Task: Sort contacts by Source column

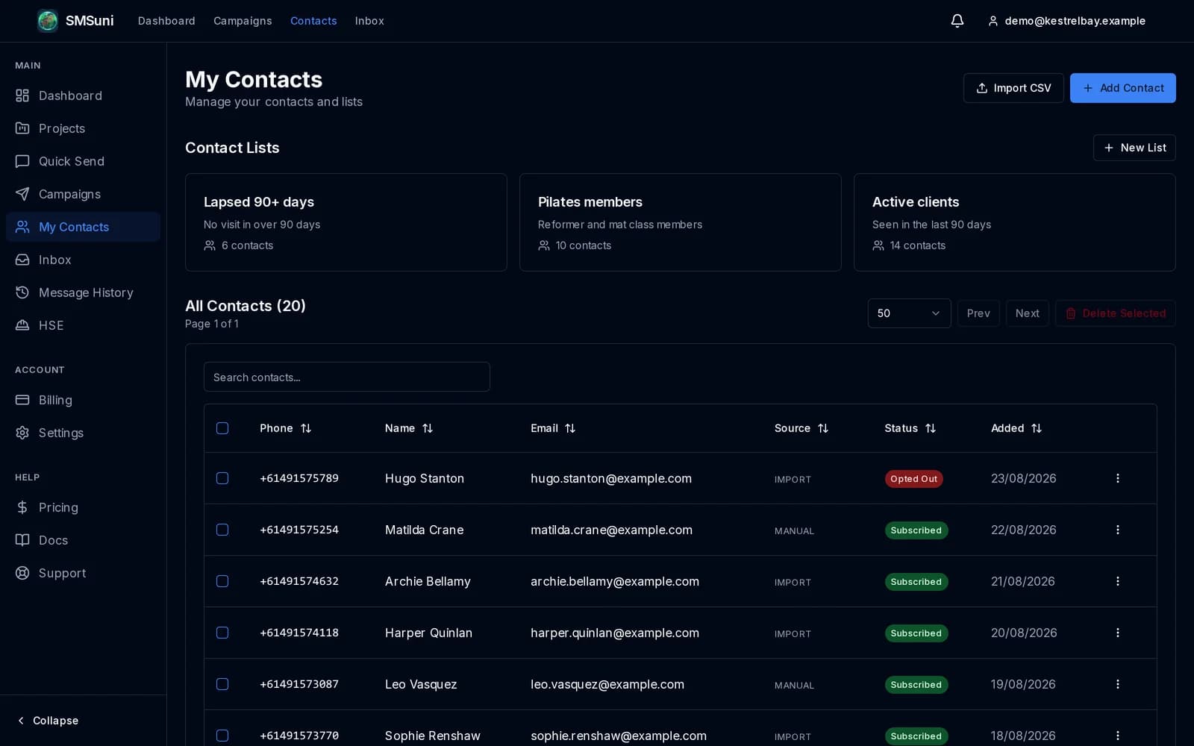Action: click(x=801, y=428)
